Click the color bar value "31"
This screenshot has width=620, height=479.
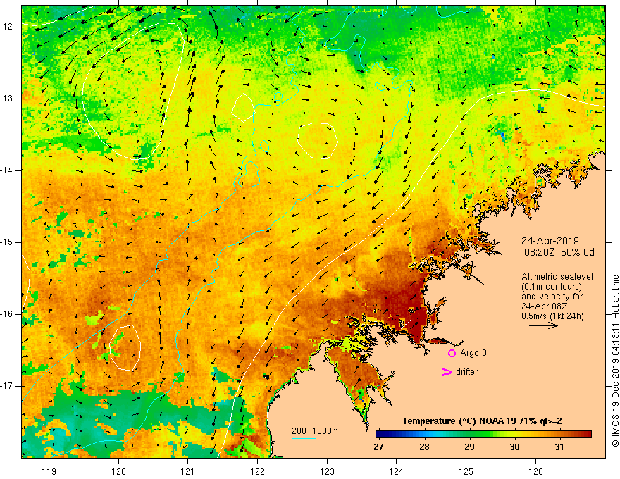(559, 447)
